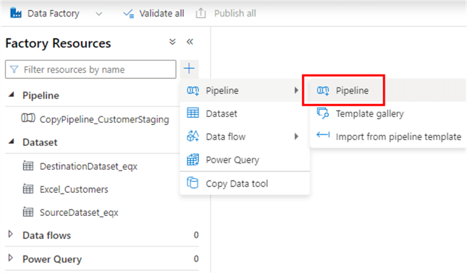This screenshot has height=273, width=467.
Task: Click the Publish all upload icon
Action: pos(201,14)
